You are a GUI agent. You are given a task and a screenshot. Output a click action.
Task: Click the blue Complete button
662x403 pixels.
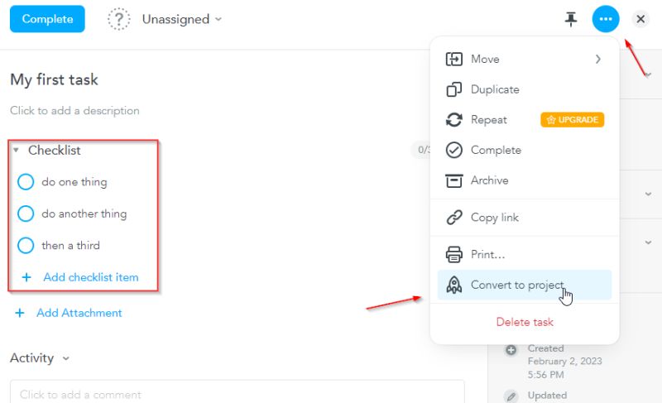tap(47, 19)
